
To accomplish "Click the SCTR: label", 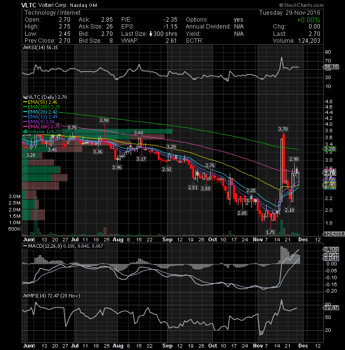I will (x=194, y=41).
